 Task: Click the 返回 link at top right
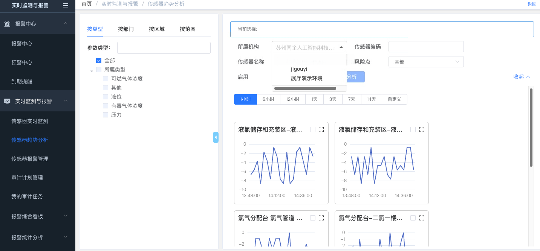pyautogui.click(x=532, y=4)
